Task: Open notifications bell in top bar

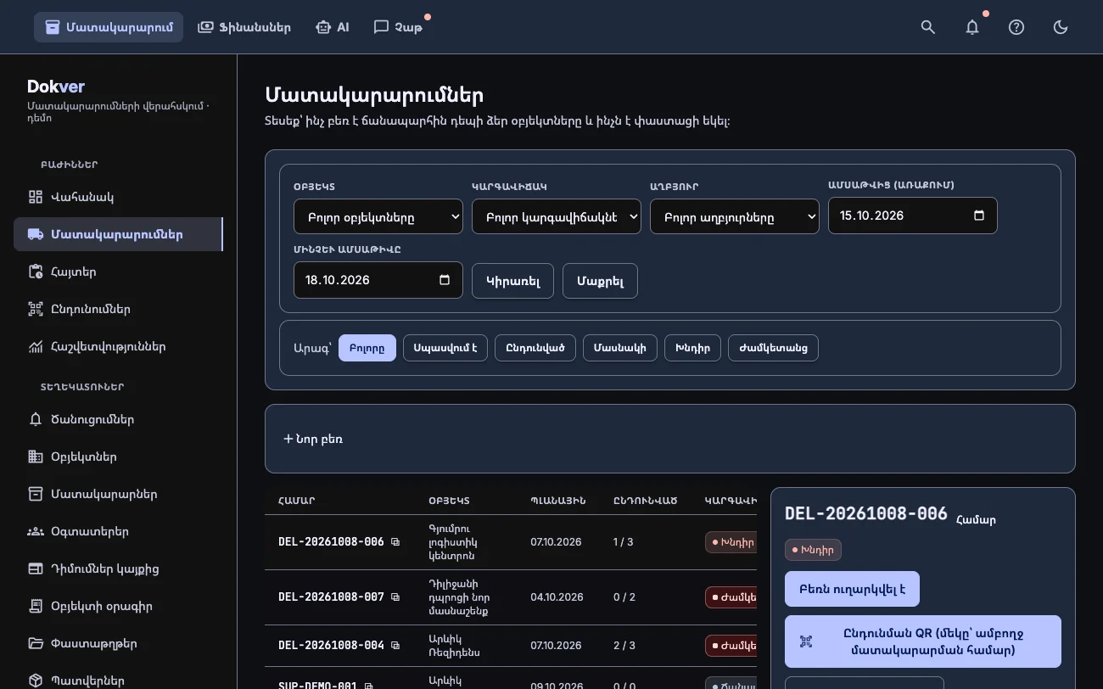Action: coord(972,27)
